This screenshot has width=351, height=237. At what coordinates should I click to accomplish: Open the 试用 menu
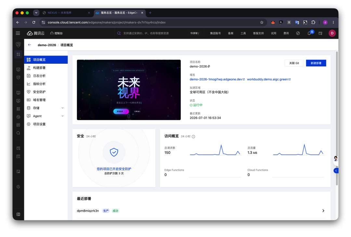pos(274,33)
